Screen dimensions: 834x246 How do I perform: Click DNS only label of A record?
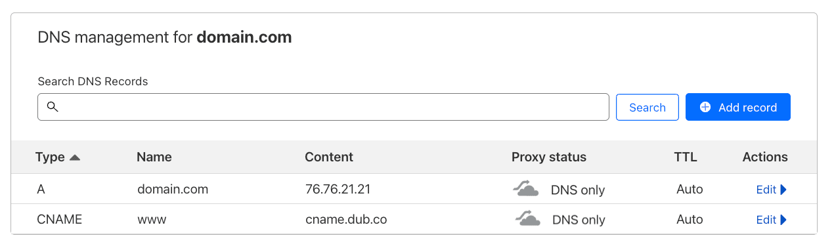578,190
